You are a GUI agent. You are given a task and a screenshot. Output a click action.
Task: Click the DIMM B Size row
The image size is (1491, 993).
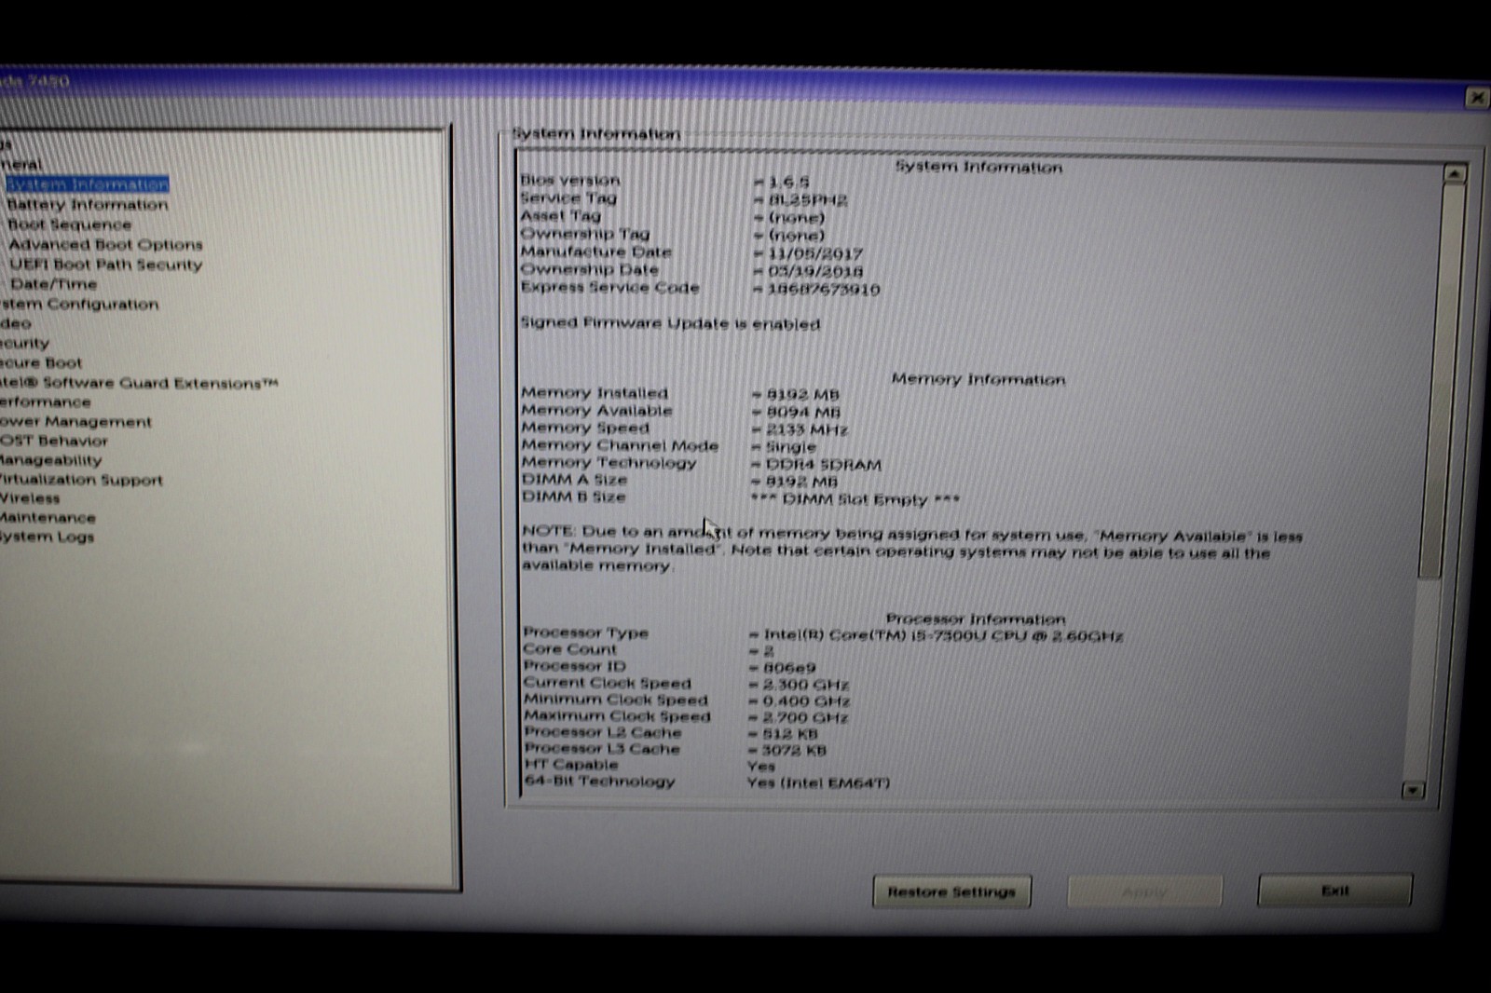741,498
